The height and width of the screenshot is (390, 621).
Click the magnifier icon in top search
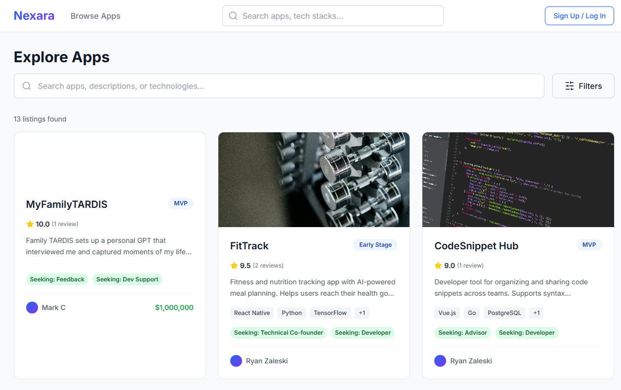pyautogui.click(x=233, y=16)
